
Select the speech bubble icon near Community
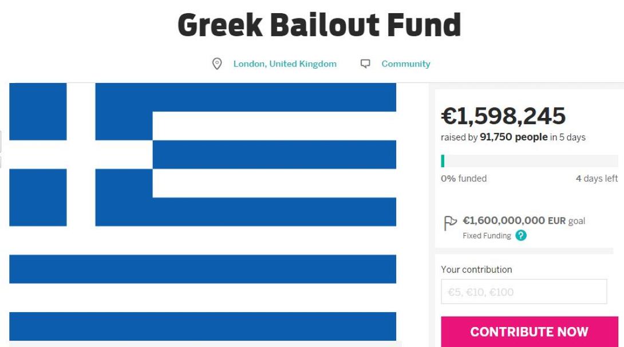tap(365, 64)
